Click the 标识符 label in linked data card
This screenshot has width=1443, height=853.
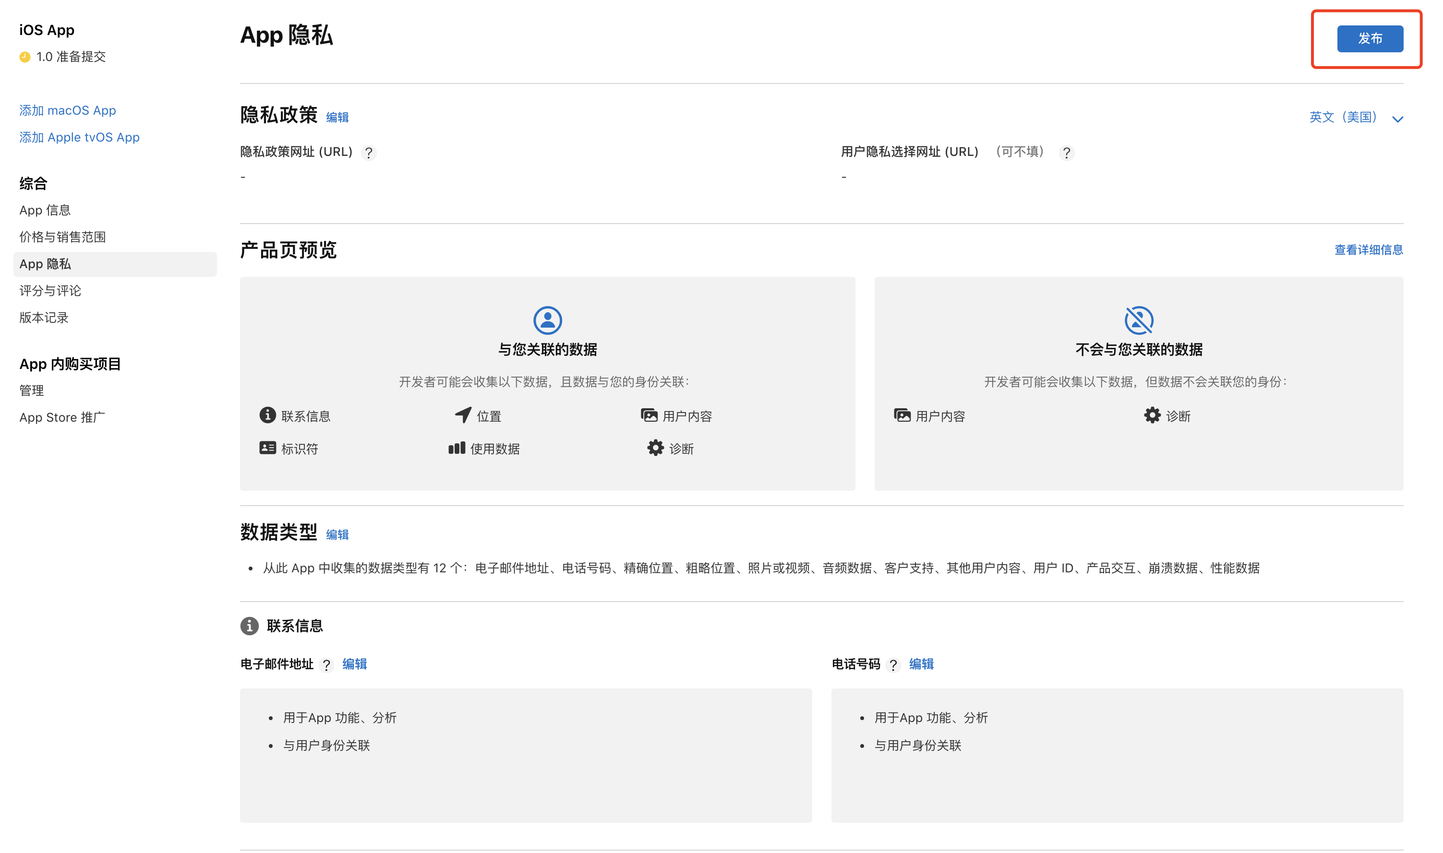299,449
